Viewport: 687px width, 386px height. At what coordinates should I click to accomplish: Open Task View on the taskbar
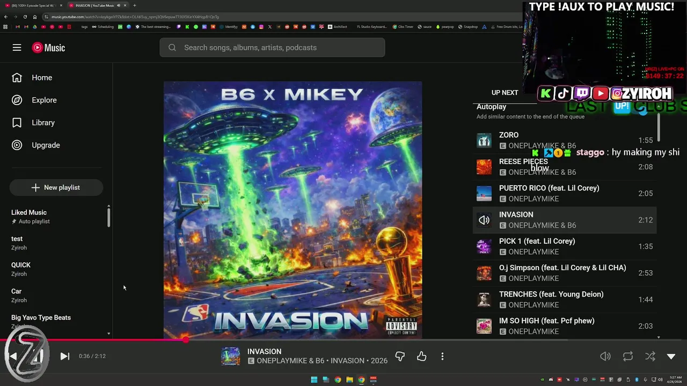coord(326,380)
